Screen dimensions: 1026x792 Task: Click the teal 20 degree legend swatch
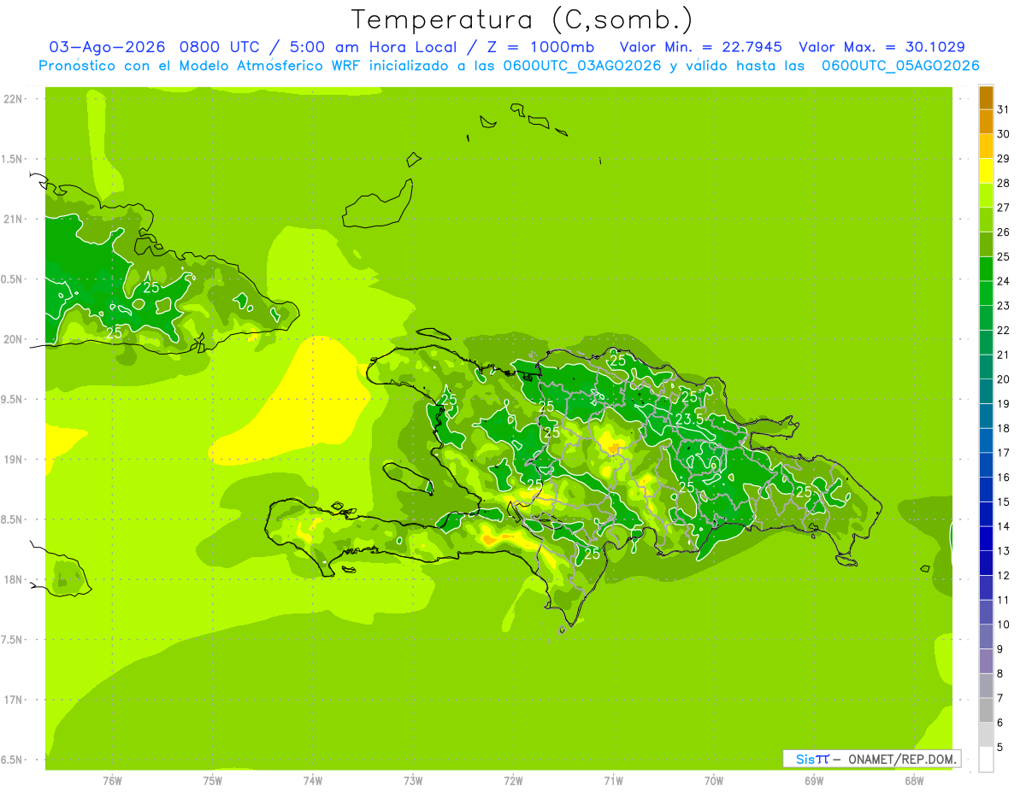coord(986,392)
